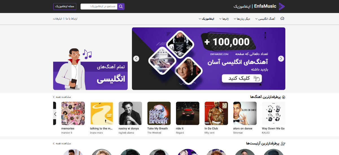Click the مجله اینفاموزیک button
The height and width of the screenshot is (155, 339).
click(65, 6)
